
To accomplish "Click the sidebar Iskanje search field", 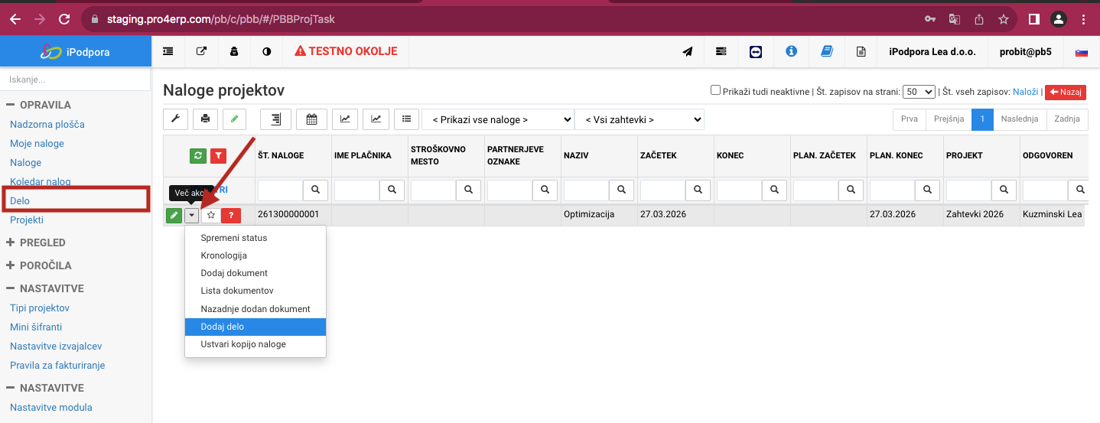I will [76, 79].
